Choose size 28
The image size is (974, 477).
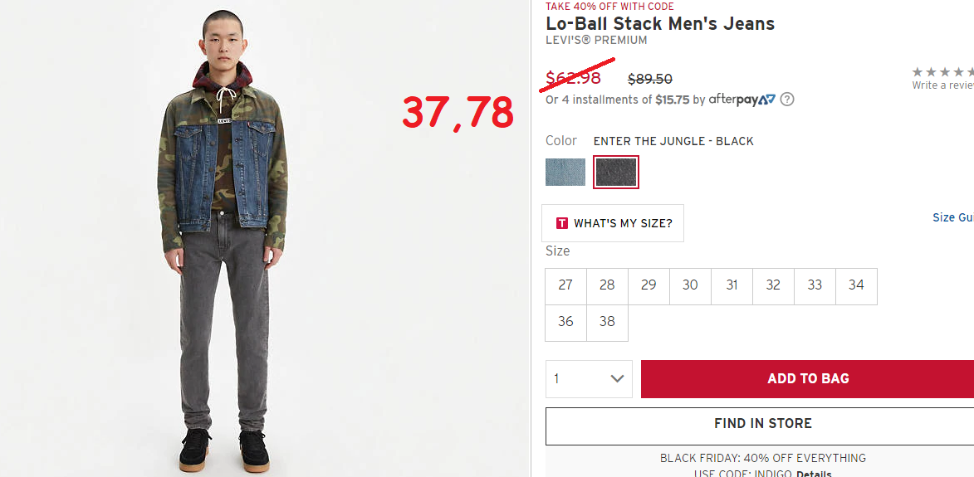click(607, 286)
